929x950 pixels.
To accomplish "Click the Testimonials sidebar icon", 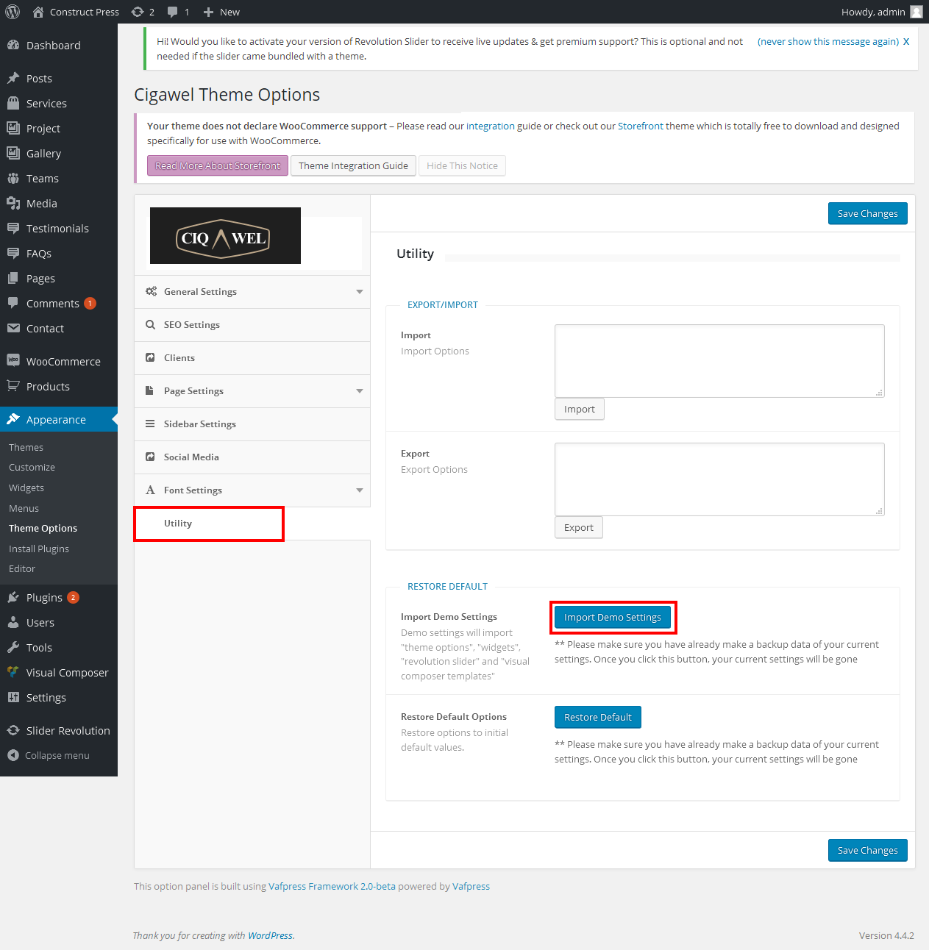I will (x=13, y=228).
